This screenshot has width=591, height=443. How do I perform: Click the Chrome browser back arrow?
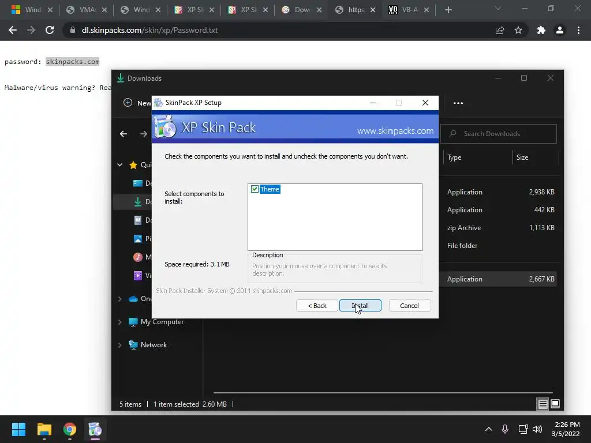coord(13,30)
